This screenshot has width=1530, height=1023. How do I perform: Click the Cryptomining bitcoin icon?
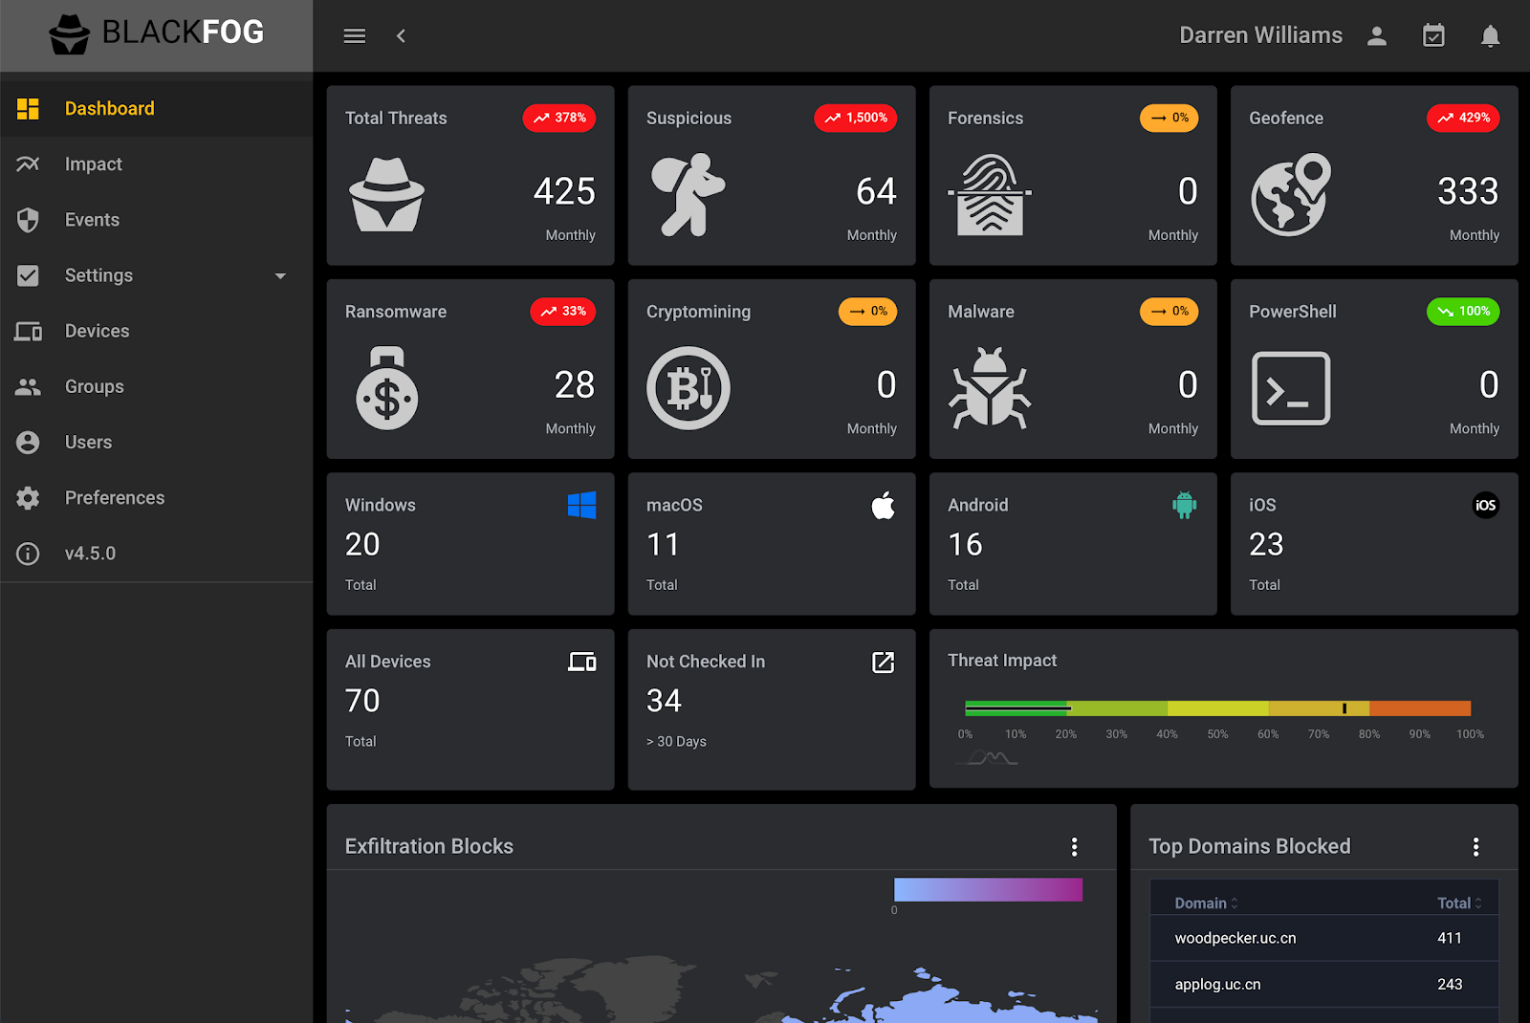click(688, 388)
